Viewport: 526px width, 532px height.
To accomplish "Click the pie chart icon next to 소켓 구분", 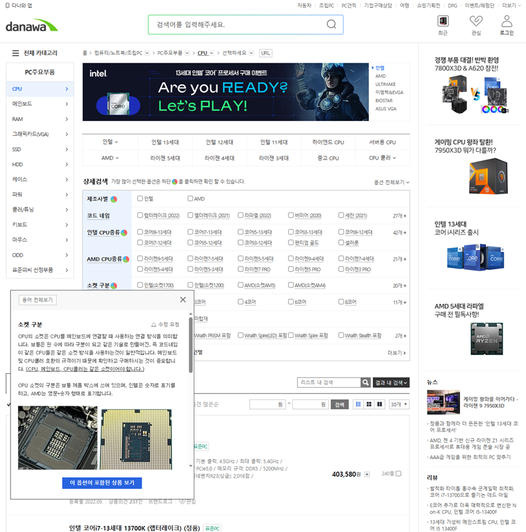I will [x=114, y=286].
